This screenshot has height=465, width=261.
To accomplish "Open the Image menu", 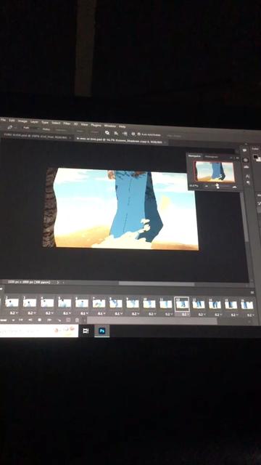I will click(x=22, y=121).
